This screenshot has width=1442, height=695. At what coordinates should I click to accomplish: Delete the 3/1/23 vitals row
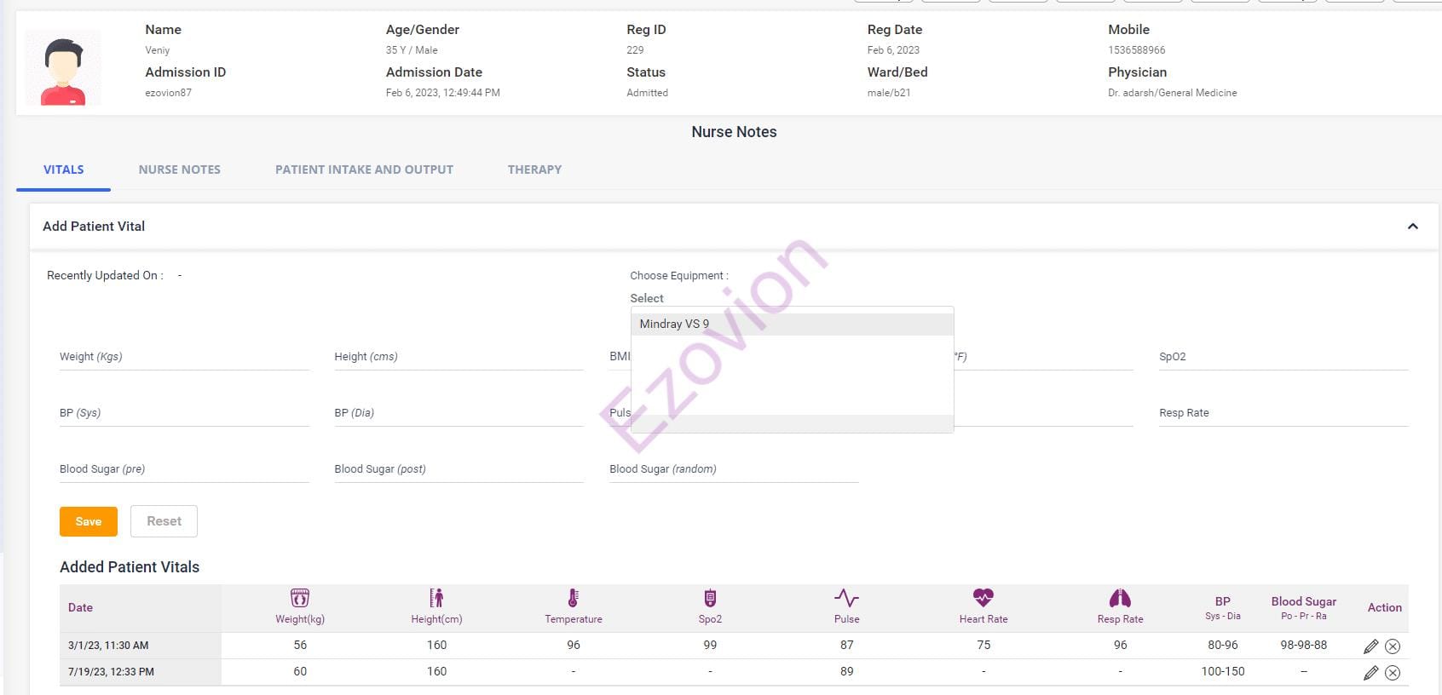pos(1393,646)
